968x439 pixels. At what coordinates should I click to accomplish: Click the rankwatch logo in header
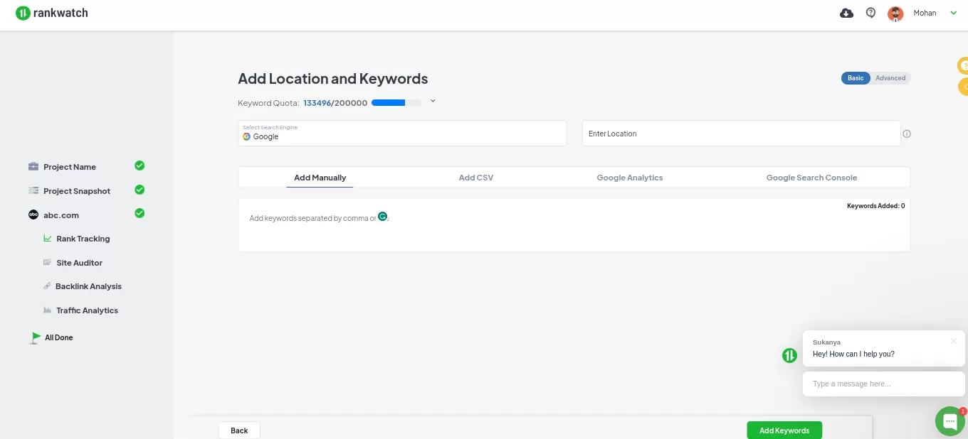52,13
